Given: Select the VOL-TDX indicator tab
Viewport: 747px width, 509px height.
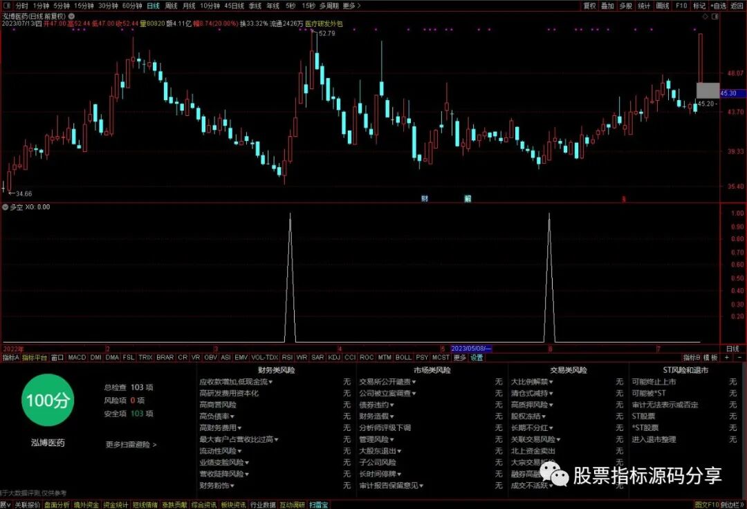Looking at the screenshot, I should click(x=264, y=357).
